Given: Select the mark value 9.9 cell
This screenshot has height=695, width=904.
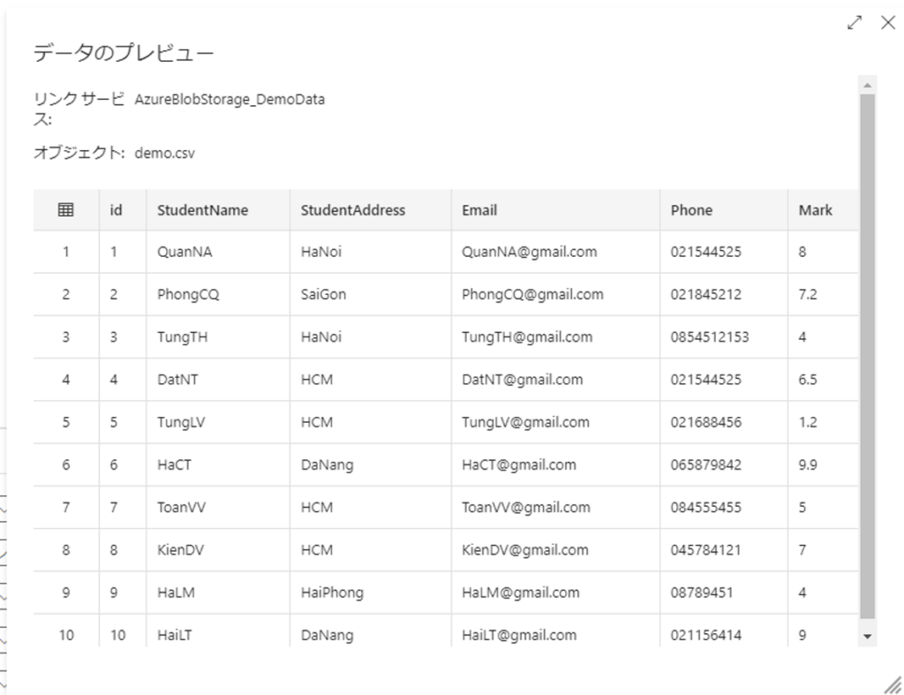Looking at the screenshot, I should (810, 465).
